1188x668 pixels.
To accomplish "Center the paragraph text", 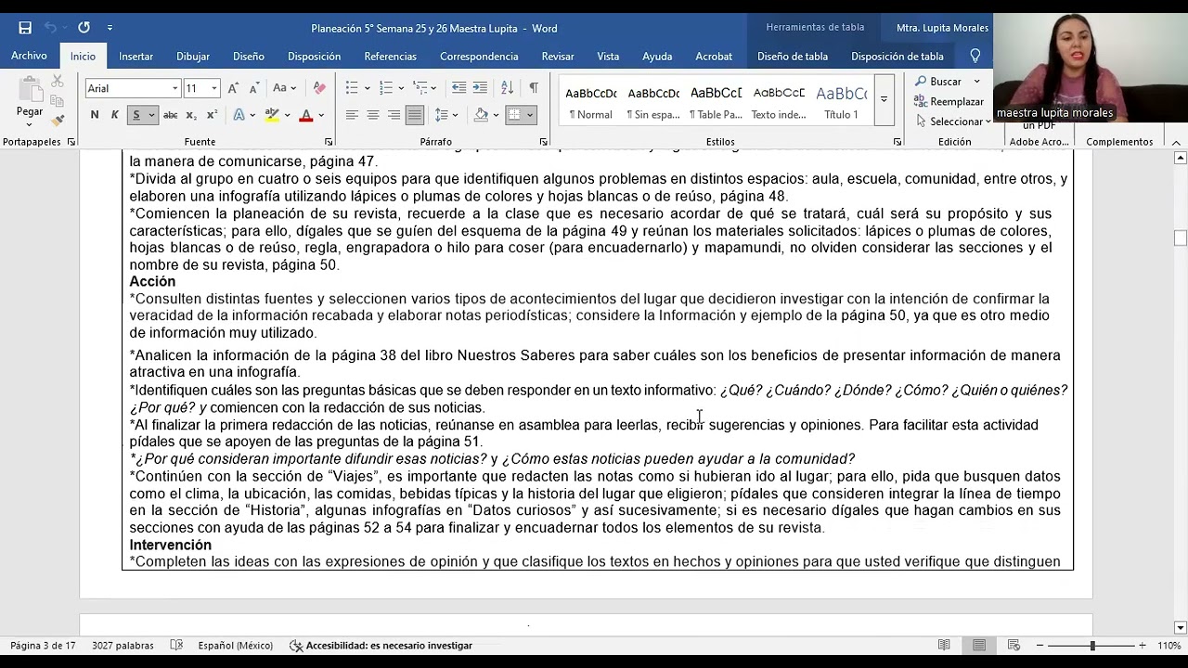I will pyautogui.click(x=372, y=115).
